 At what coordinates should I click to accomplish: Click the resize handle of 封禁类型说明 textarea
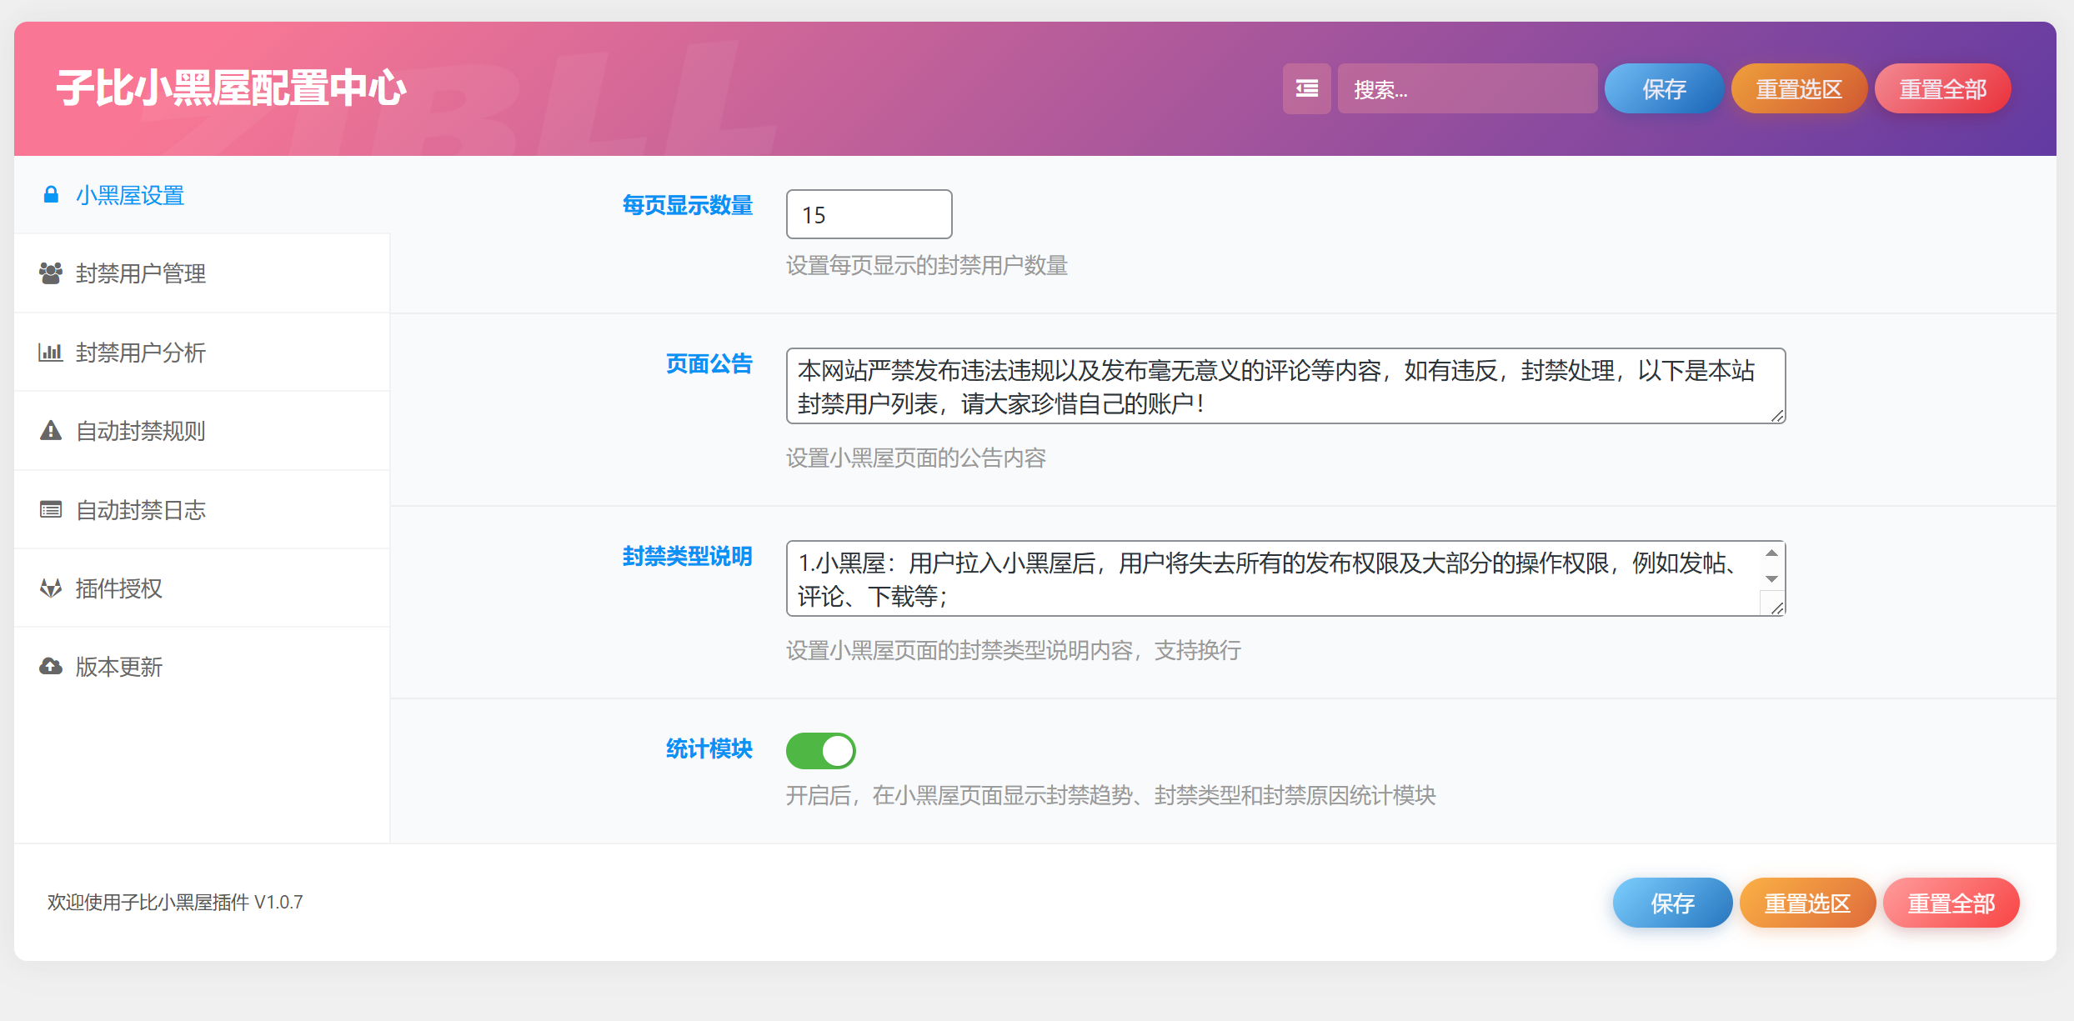(1777, 608)
